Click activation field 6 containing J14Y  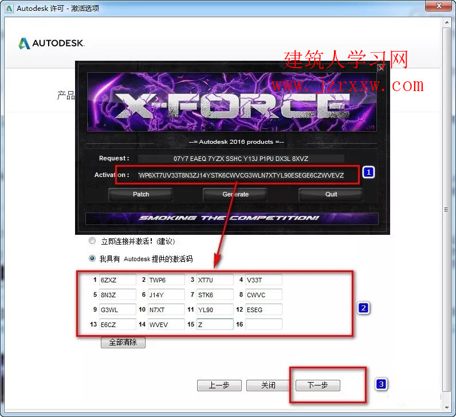[166, 294]
